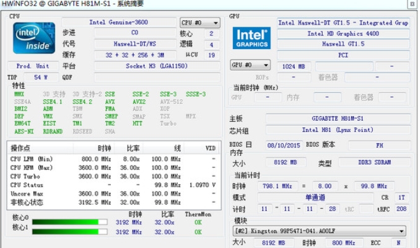Click the Socket H3 (LGA1150) platform field
This screenshot has height=248, width=420.
pyautogui.click(x=157, y=66)
